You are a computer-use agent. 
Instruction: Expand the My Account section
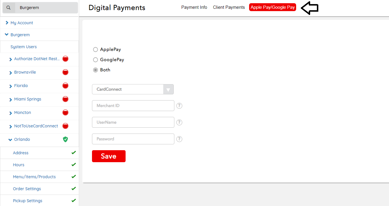coord(7,23)
